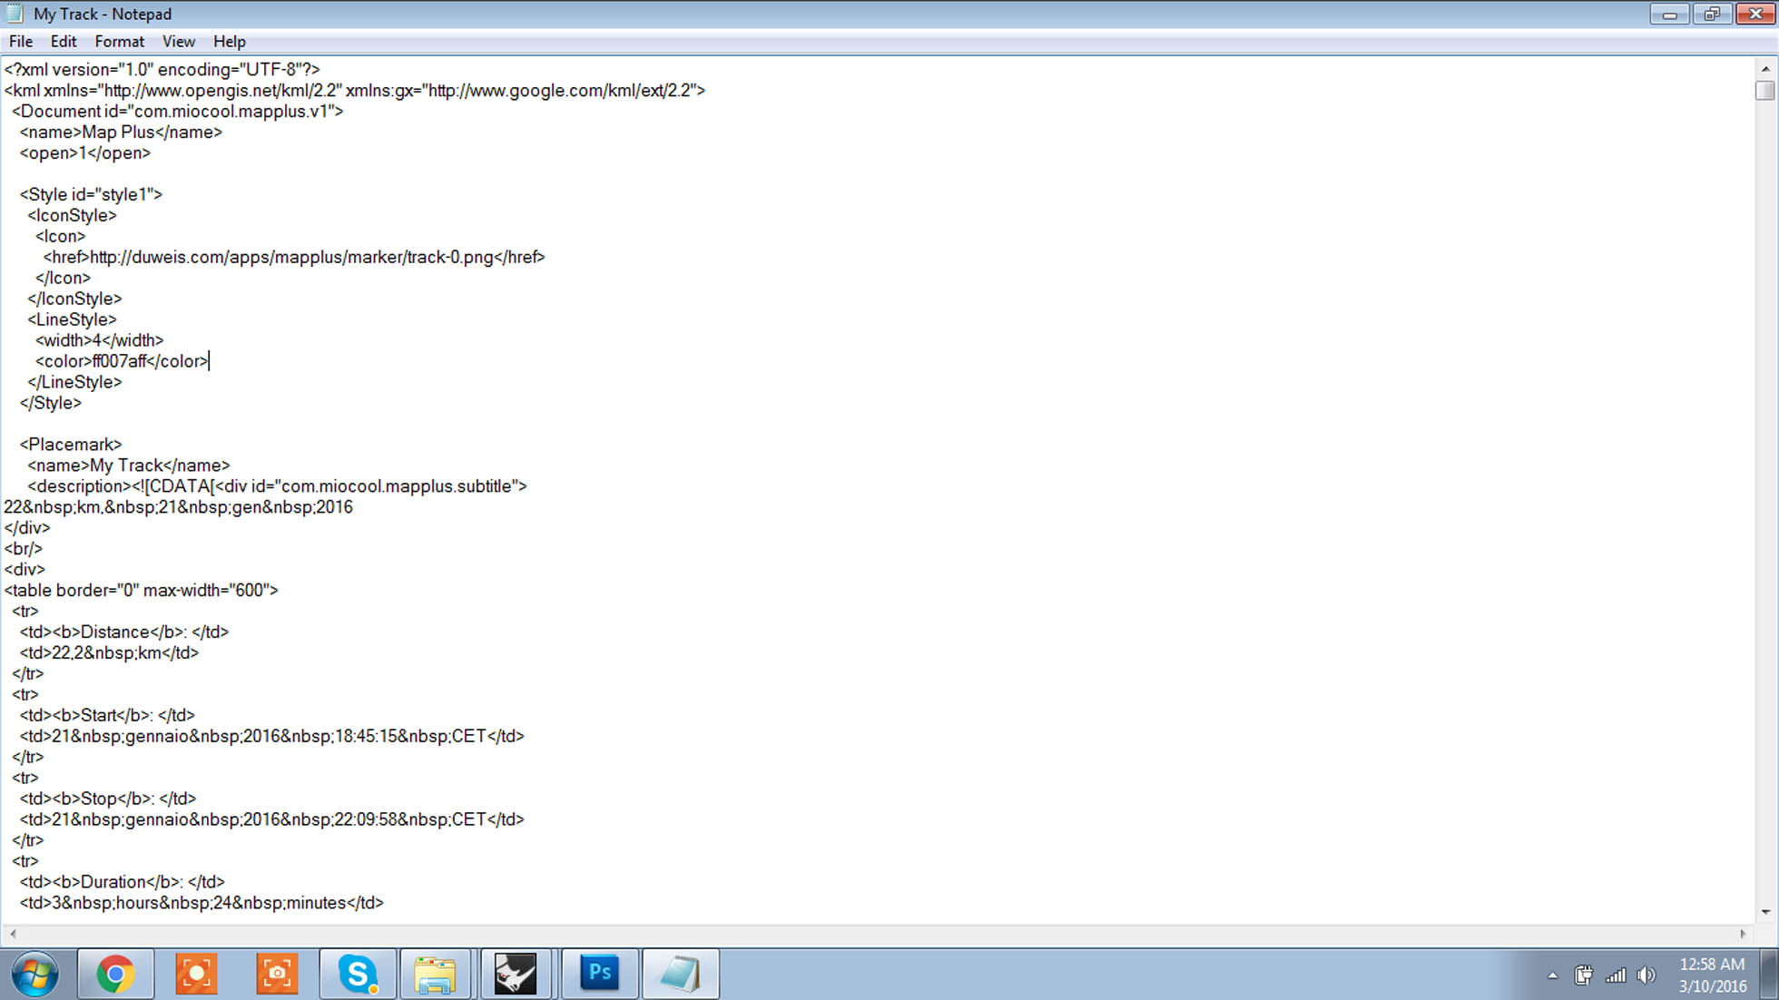Open the network signal tray icon

point(1616,975)
